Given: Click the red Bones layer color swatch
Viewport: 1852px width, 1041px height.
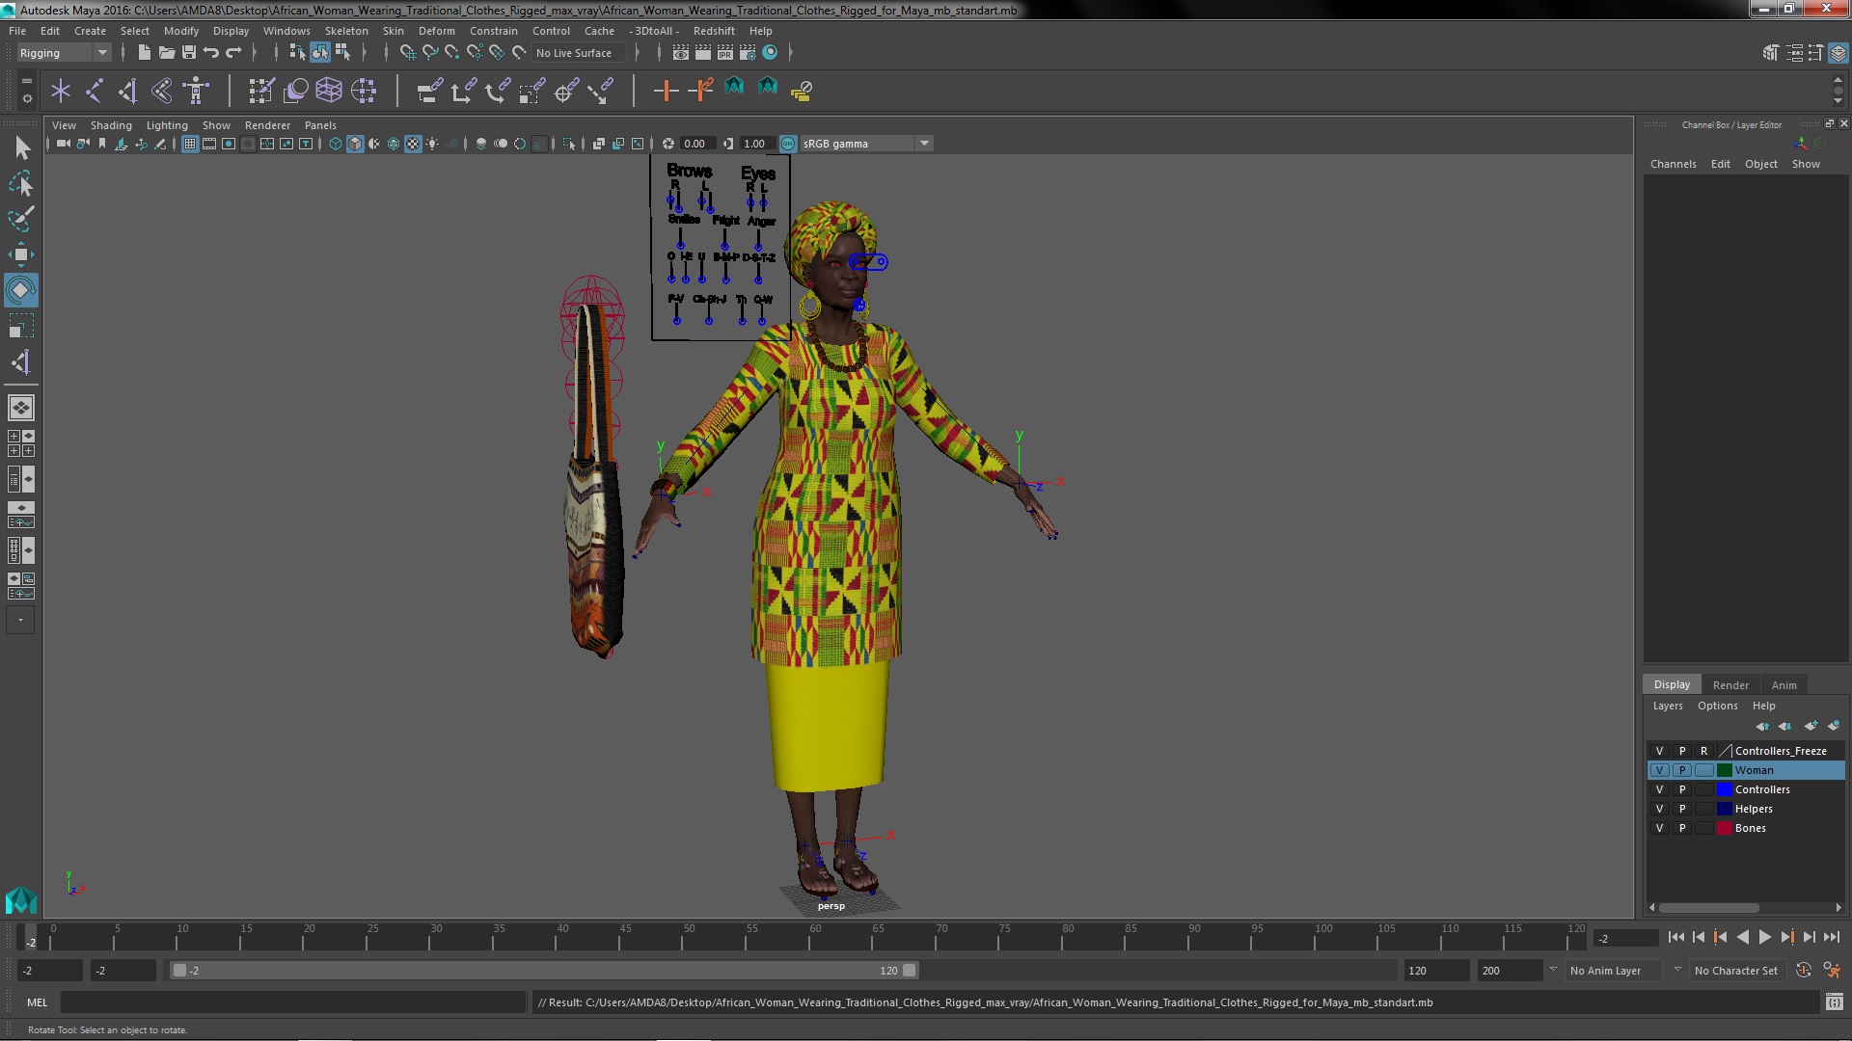Looking at the screenshot, I should [1724, 828].
